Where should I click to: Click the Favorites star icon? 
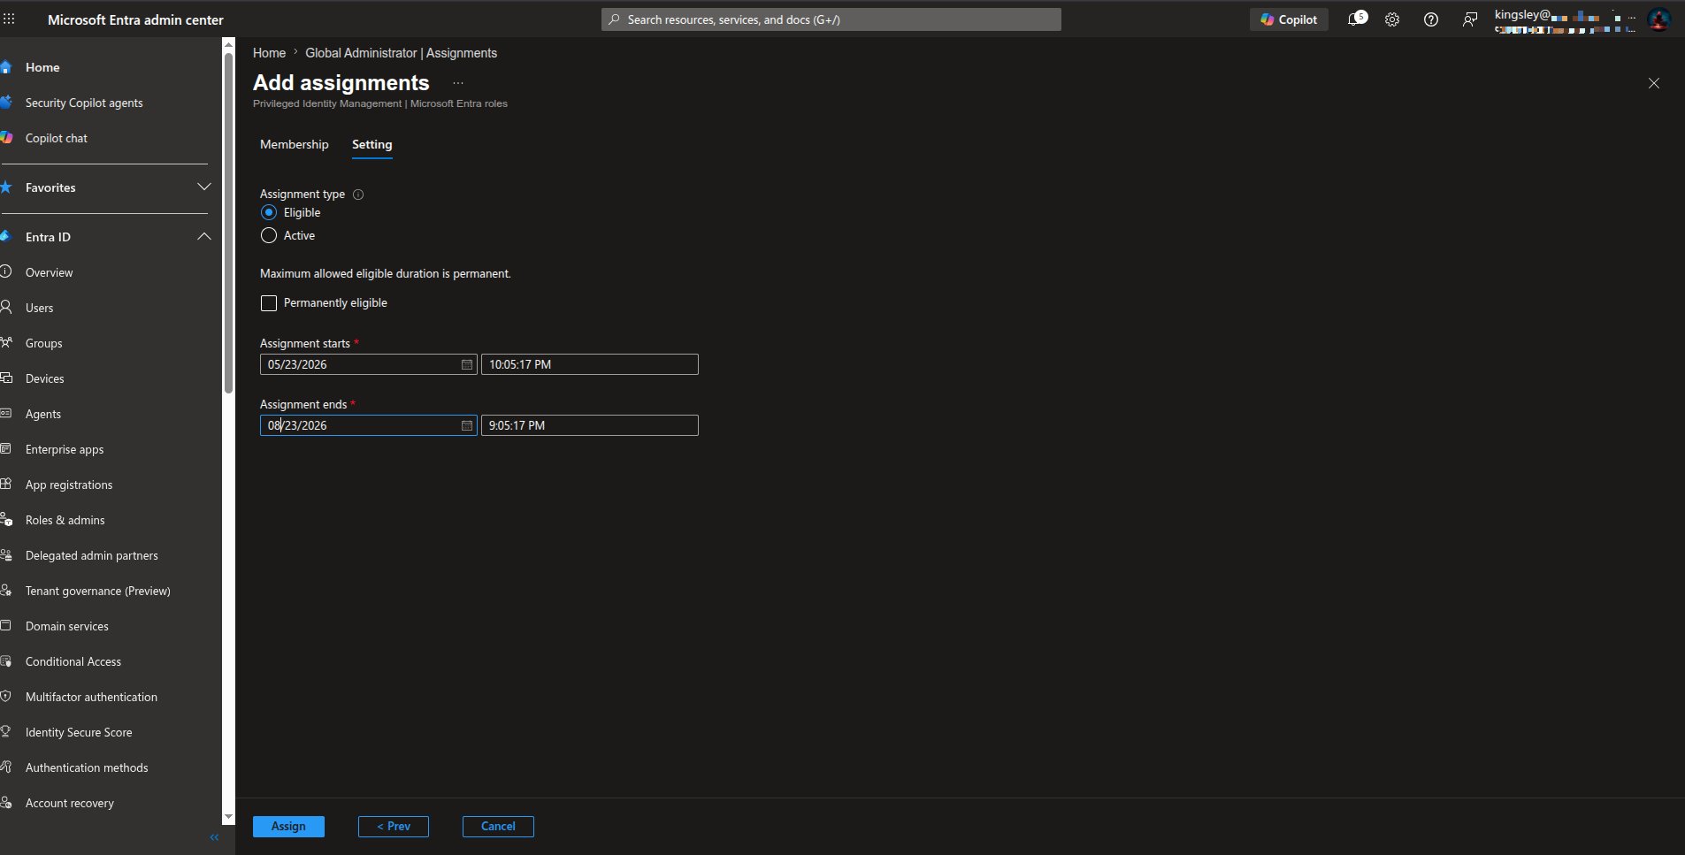[6, 187]
